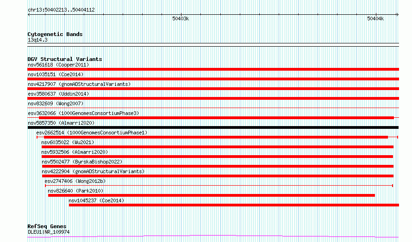Click the black bar under nsv5857350

click(x=213, y=127)
